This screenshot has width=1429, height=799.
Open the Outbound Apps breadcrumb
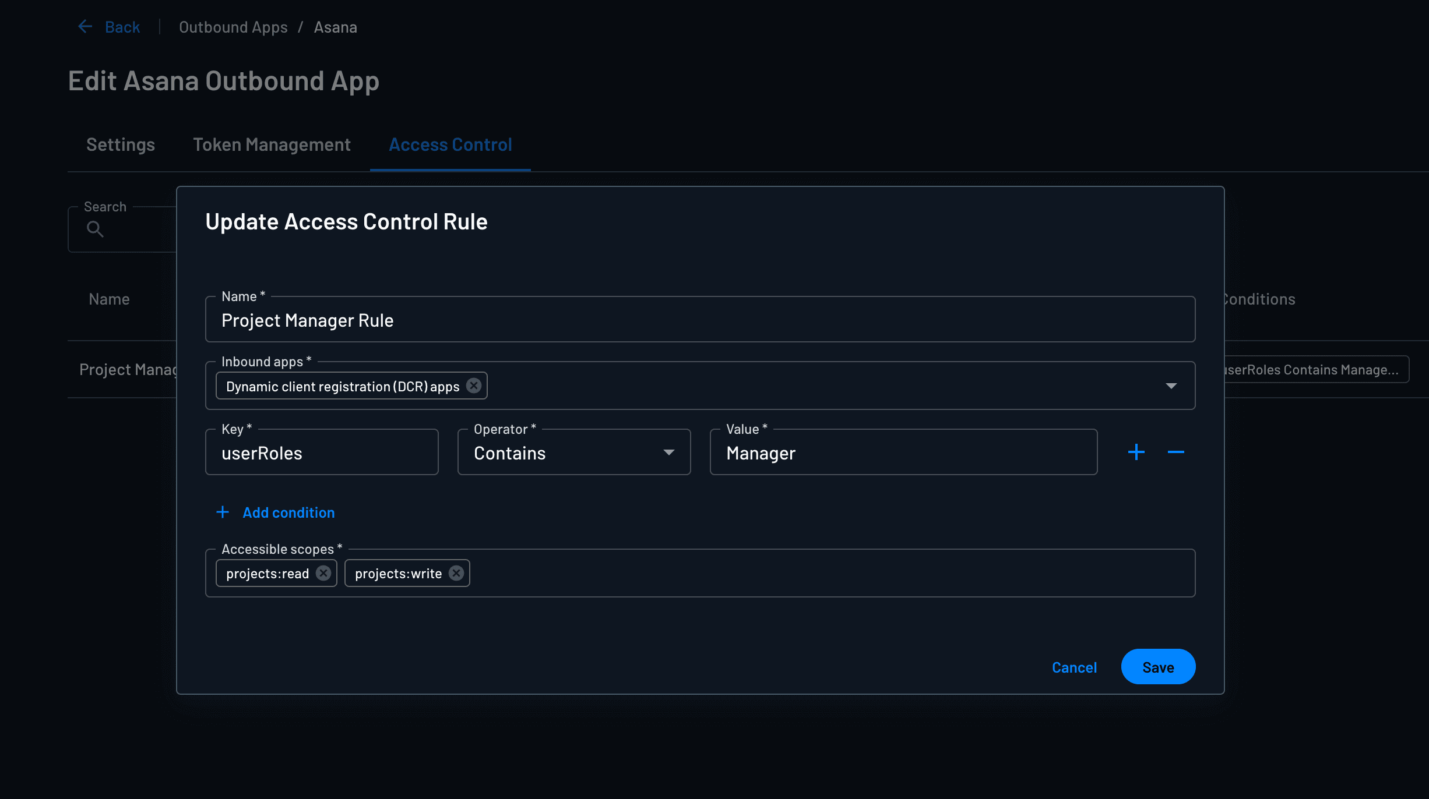(233, 27)
